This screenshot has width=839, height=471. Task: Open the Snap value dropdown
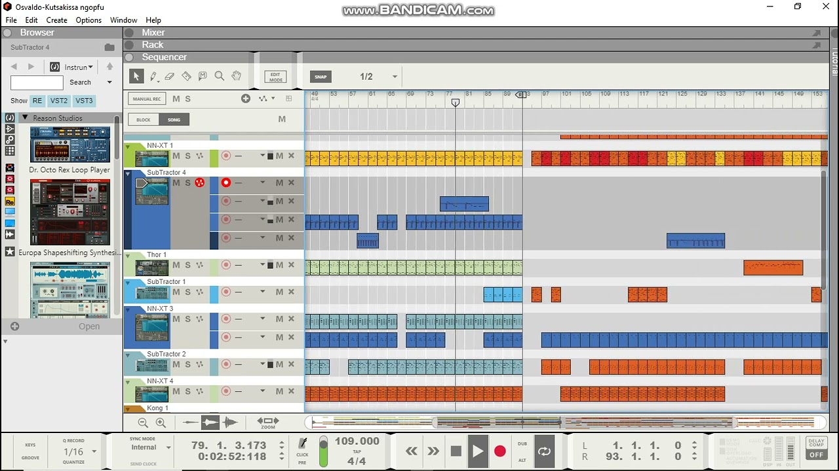395,77
